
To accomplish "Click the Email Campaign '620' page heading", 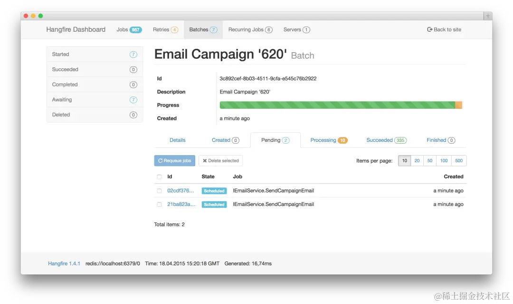I will [x=220, y=54].
